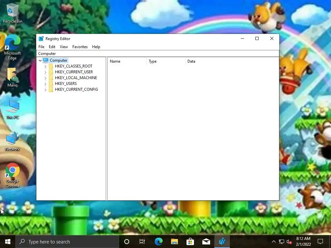Maximize the Registry Editor window

257,39
